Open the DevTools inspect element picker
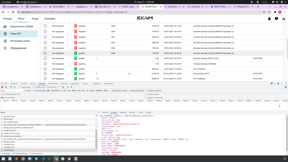Viewport: 288px width, 162px height. pos(2,83)
